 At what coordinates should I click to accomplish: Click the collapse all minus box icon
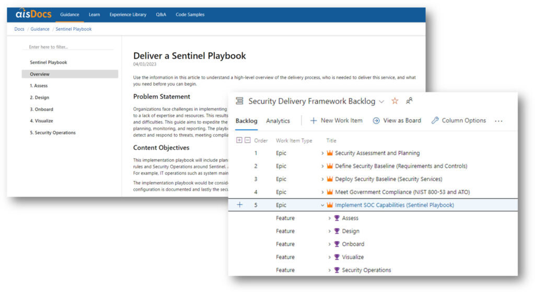(x=247, y=140)
